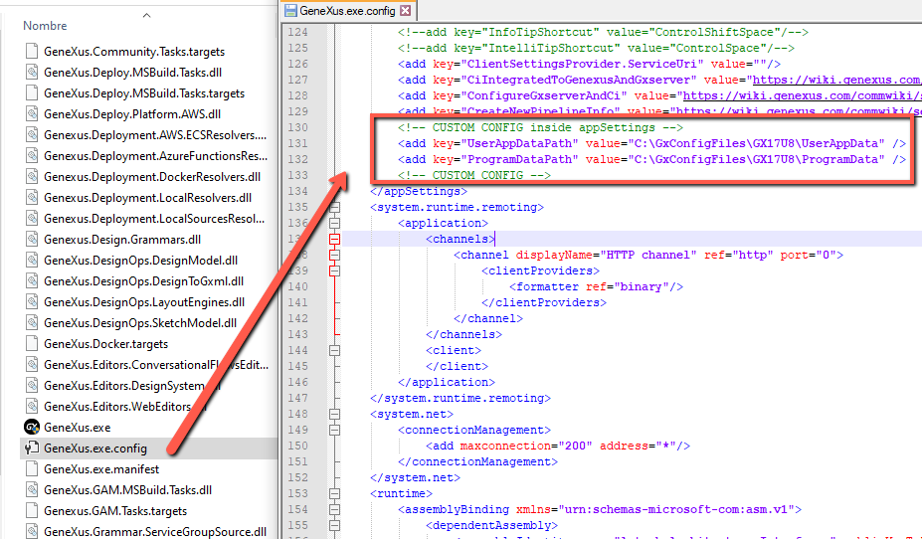Collapse the channels fold marker

click(334, 239)
